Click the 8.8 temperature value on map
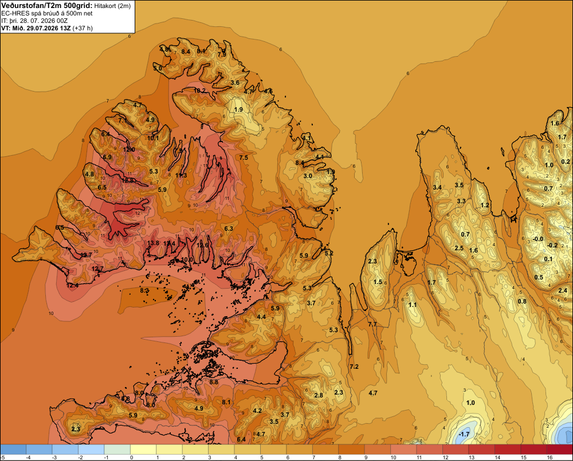Screen dimensions: 573x461 click(x=214, y=382)
